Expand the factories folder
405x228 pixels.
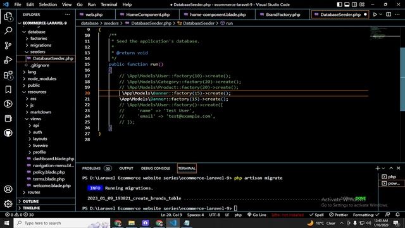(39, 38)
